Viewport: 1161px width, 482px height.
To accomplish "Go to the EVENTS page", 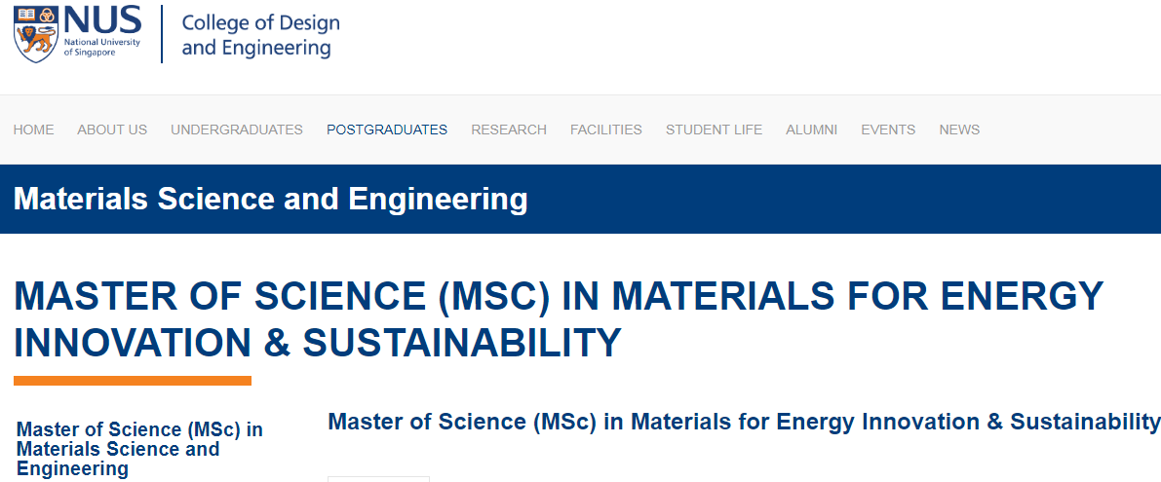I will tap(888, 130).
